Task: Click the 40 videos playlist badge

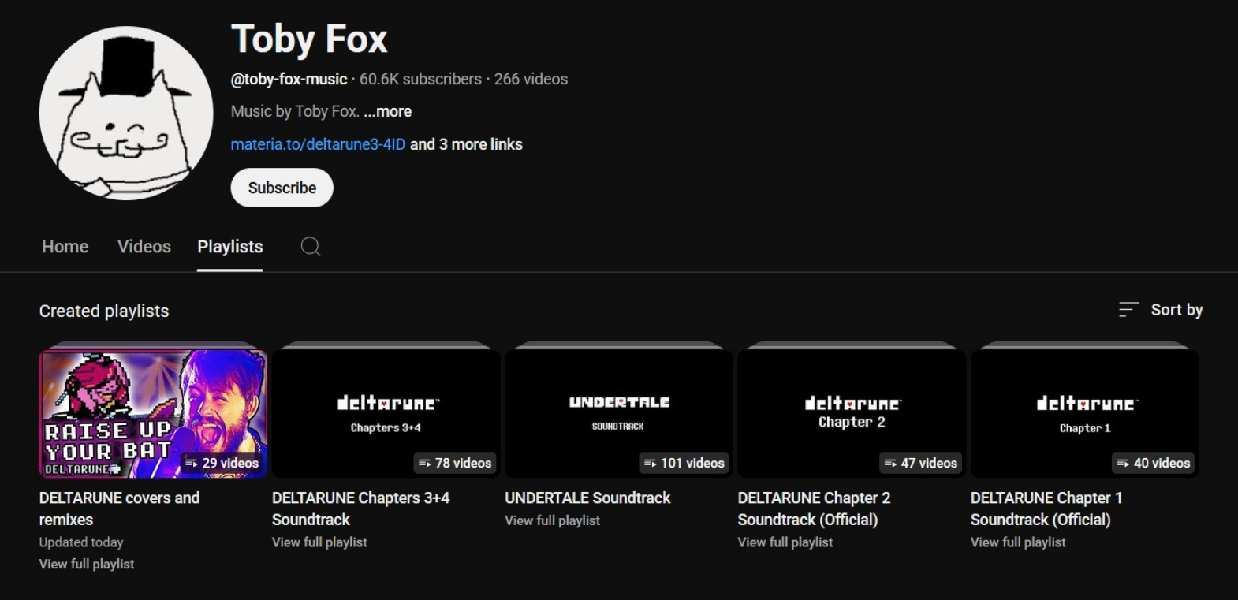Action: point(1153,463)
